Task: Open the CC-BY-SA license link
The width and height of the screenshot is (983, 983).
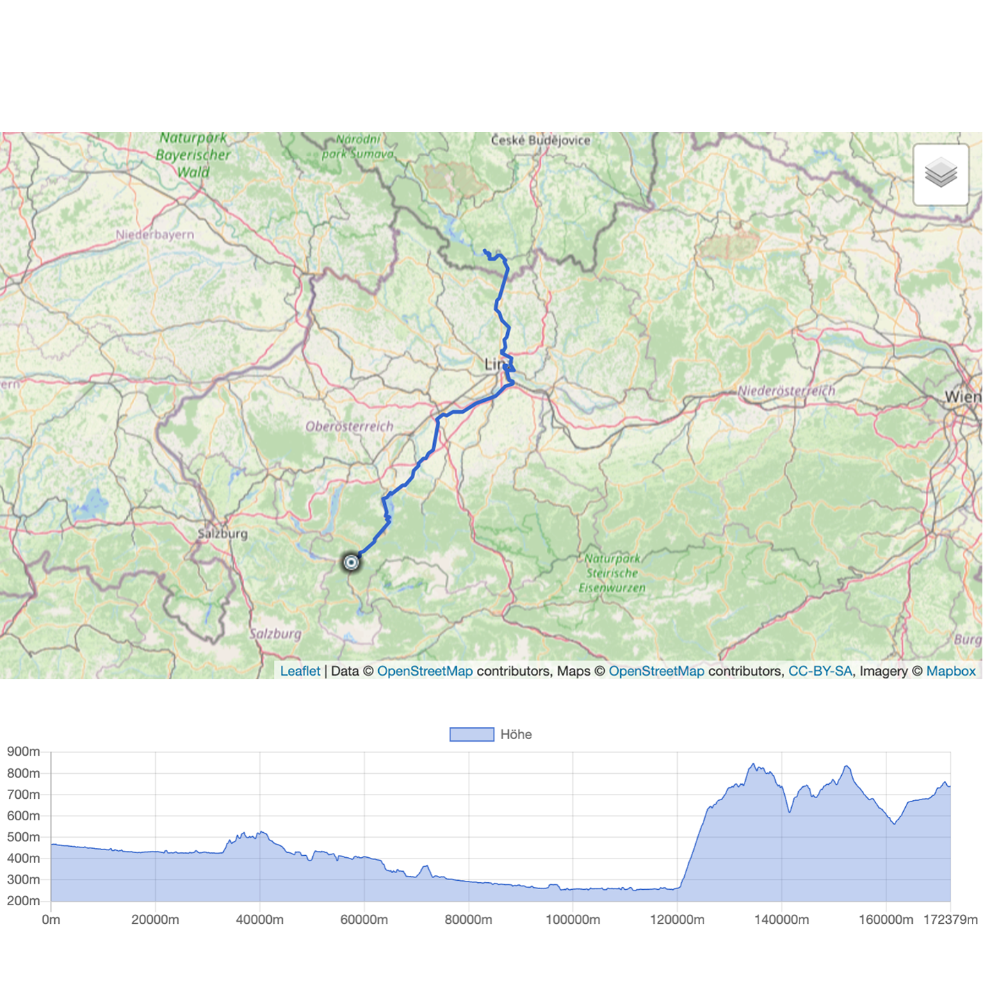Action: tap(820, 671)
